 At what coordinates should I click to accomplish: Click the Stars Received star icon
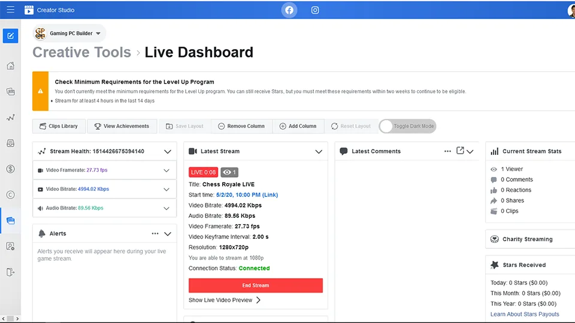(494, 265)
